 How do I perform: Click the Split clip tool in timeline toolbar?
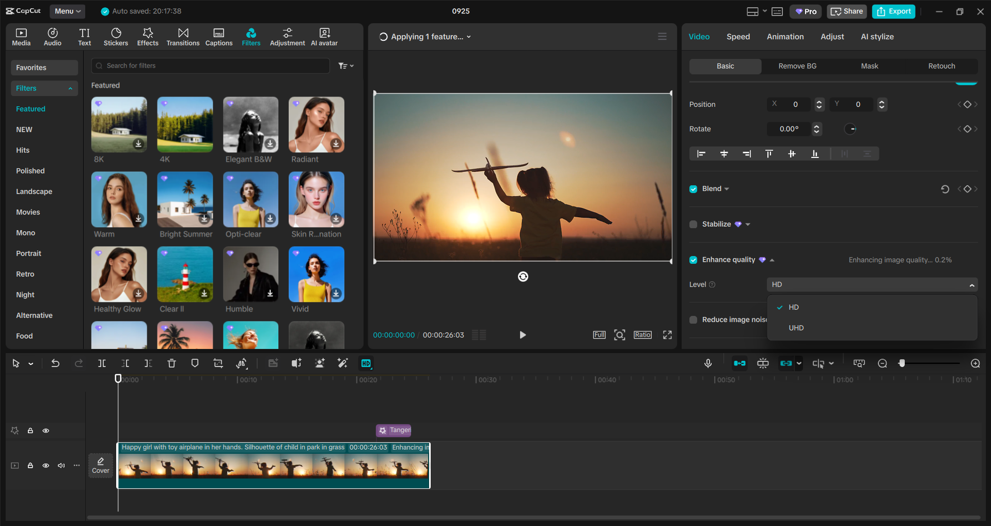click(x=102, y=363)
